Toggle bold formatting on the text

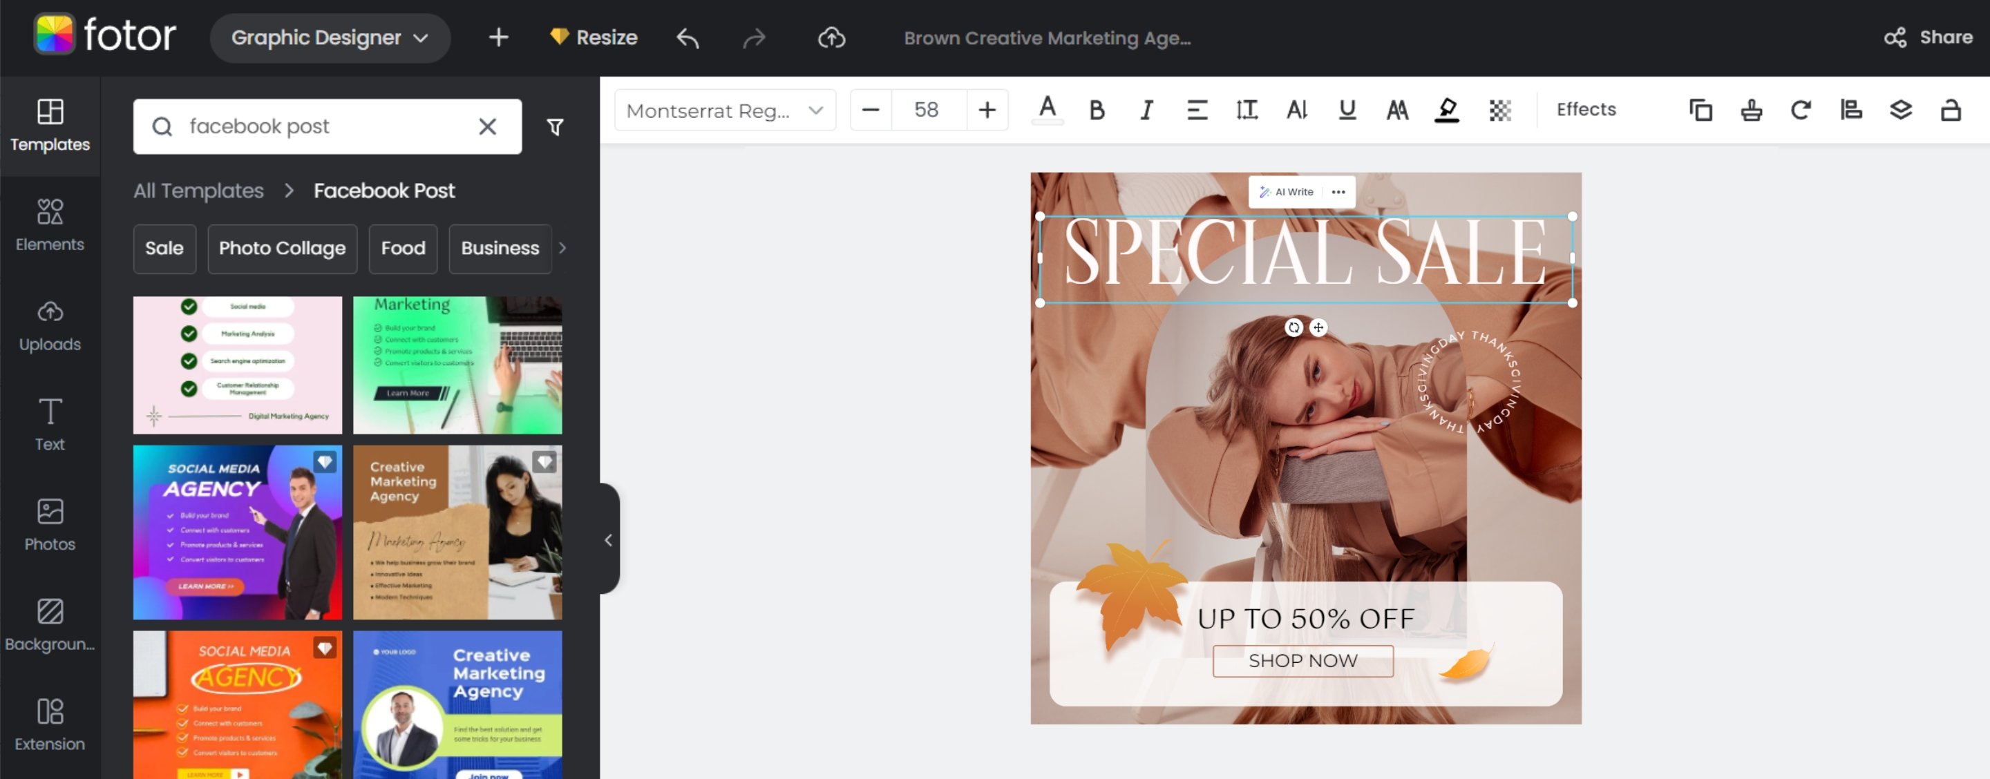point(1096,110)
